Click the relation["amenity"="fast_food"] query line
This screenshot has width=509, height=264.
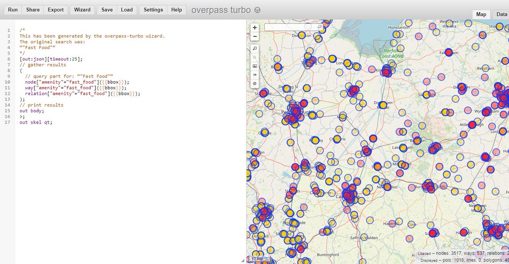click(82, 93)
